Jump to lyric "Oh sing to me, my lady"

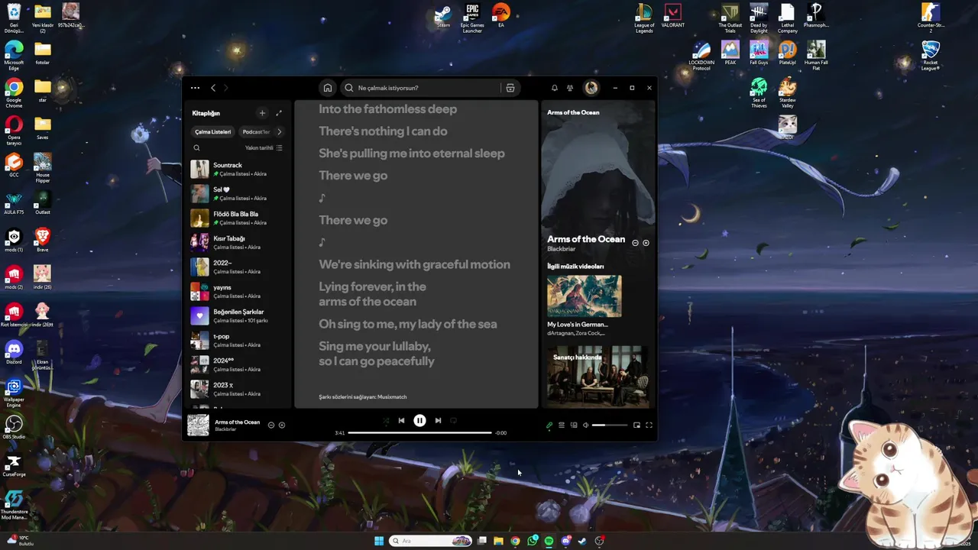[x=407, y=324]
